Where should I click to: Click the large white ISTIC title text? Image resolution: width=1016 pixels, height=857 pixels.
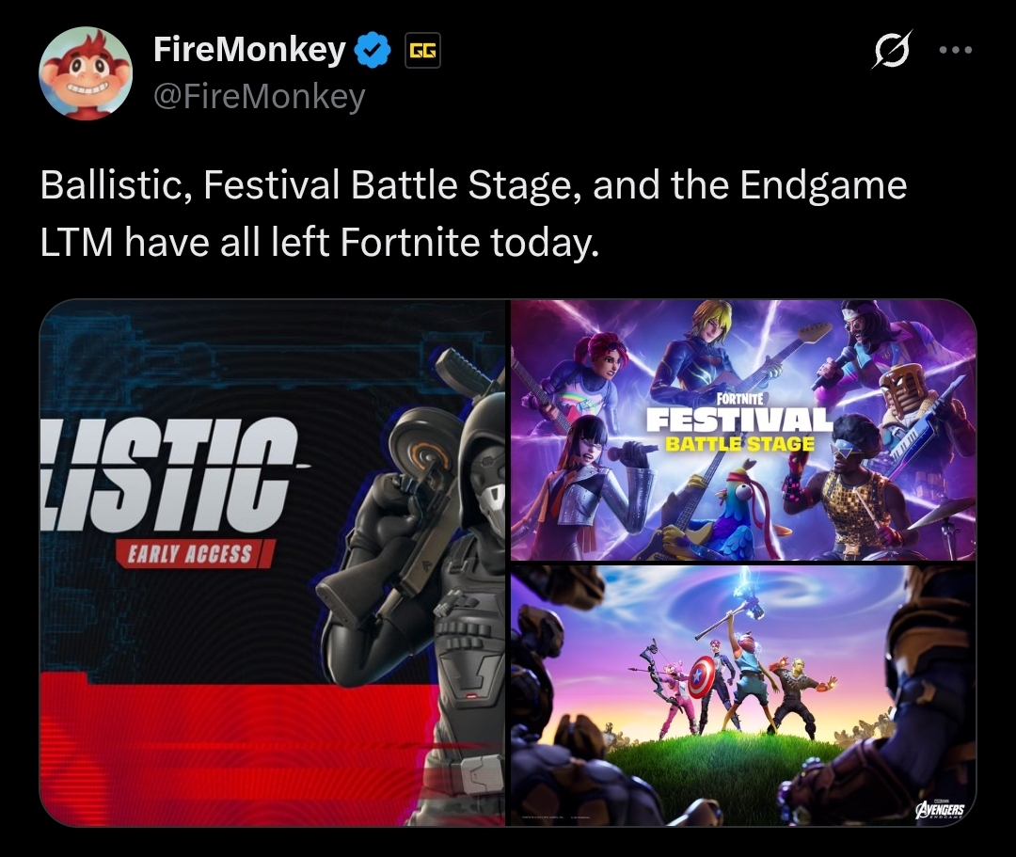pos(169,473)
